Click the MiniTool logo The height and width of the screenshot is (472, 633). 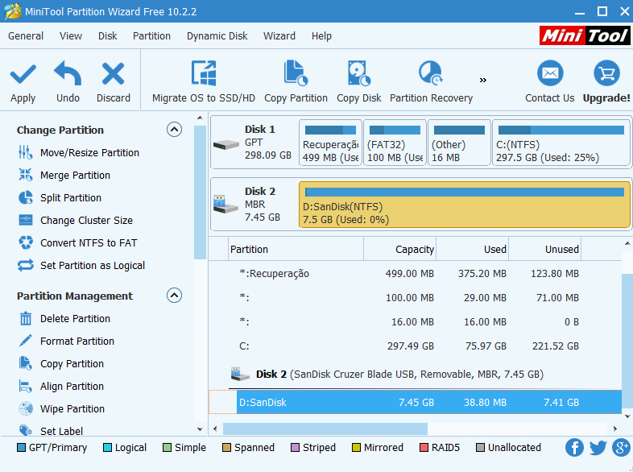pos(584,36)
